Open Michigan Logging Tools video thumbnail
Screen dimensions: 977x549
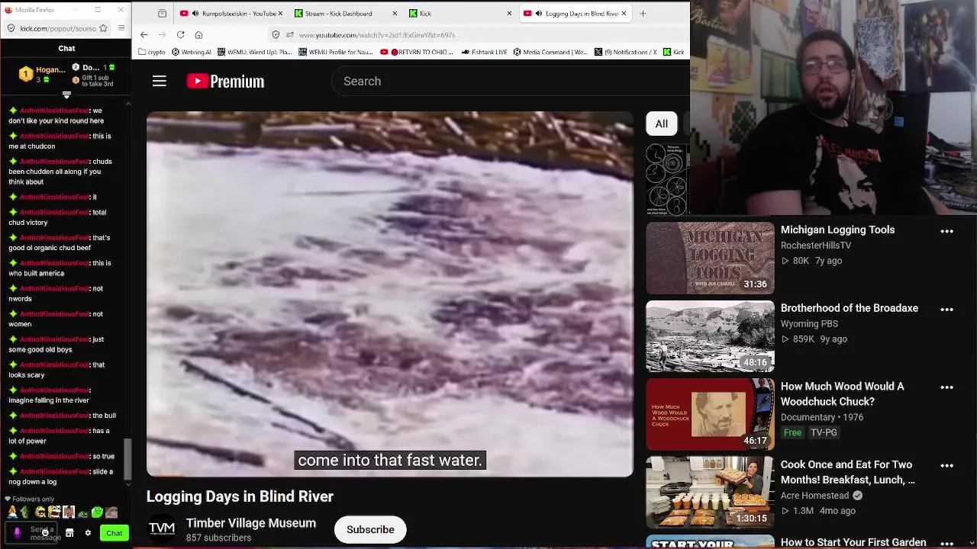[x=710, y=258]
